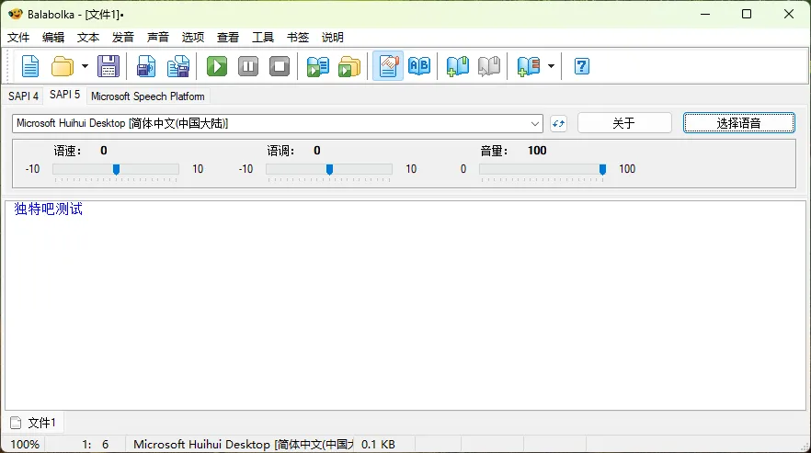Switch to the SAPI 4 tab
811x453 pixels.
click(x=23, y=96)
